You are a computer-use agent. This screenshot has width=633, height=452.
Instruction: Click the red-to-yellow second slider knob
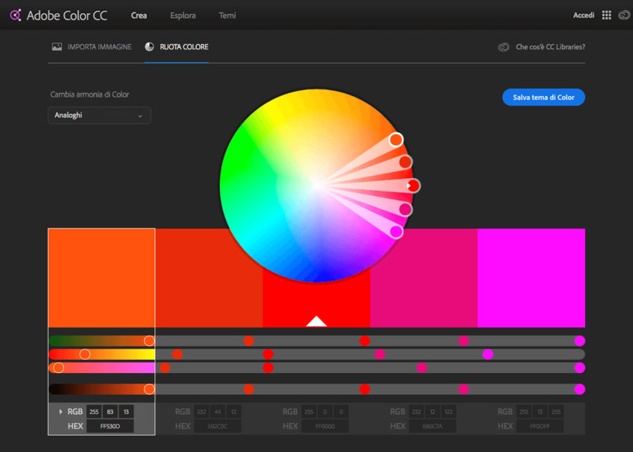click(85, 354)
